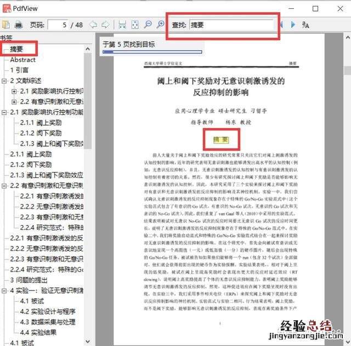This screenshot has width=351, height=346.
Task: Click the 于第 5 页找到目标 message
Action: [128, 44]
